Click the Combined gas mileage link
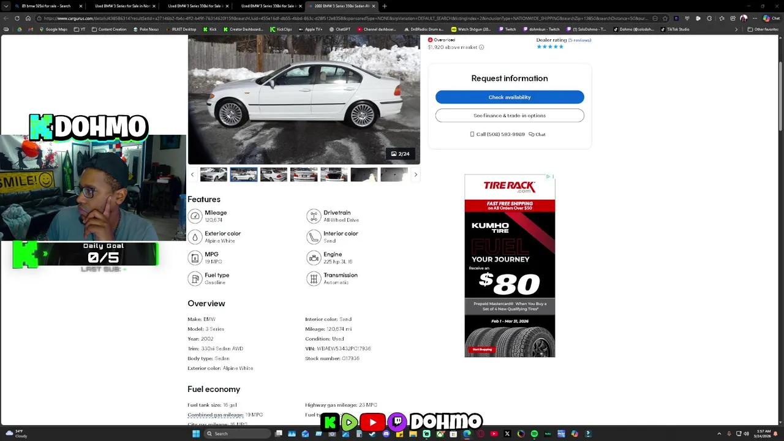Image resolution: width=784 pixels, height=441 pixels. 216,415
